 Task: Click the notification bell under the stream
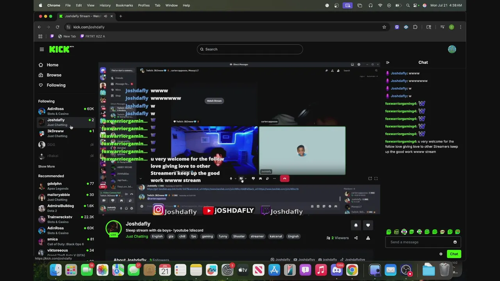pyautogui.click(x=356, y=225)
